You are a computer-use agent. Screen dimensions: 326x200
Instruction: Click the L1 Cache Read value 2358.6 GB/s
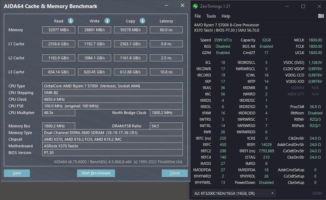pyautogui.click(x=59, y=44)
